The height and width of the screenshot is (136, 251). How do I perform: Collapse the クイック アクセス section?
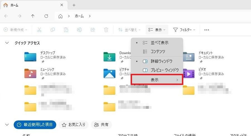point(7,43)
